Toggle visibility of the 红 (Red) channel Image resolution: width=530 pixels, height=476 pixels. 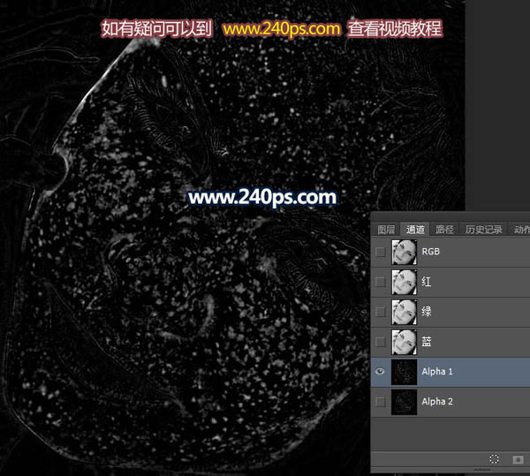[380, 282]
